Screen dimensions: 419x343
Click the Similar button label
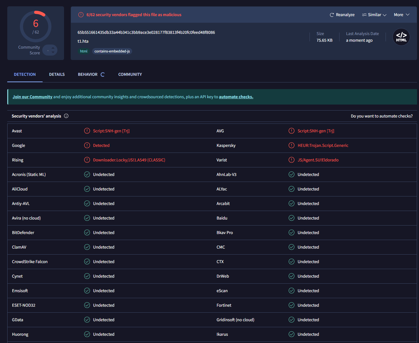pyautogui.click(x=375, y=15)
